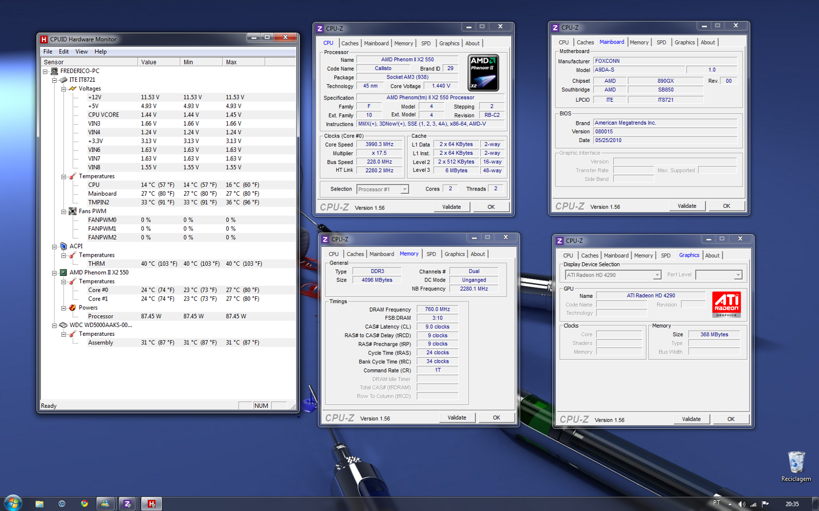The width and height of the screenshot is (819, 511).
Task: Open Windows Explorer from the taskbar
Action: pyautogui.click(x=39, y=504)
